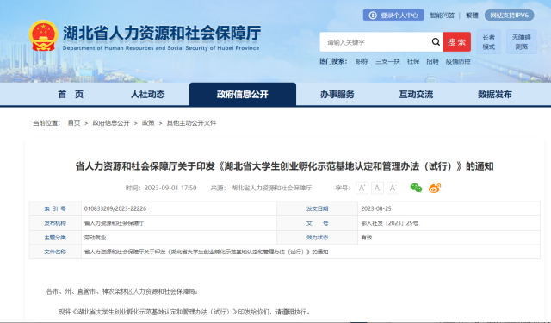Toggle 无障碍浏览 accessibility browsing
This screenshot has height=323, width=551.
[x=521, y=42]
